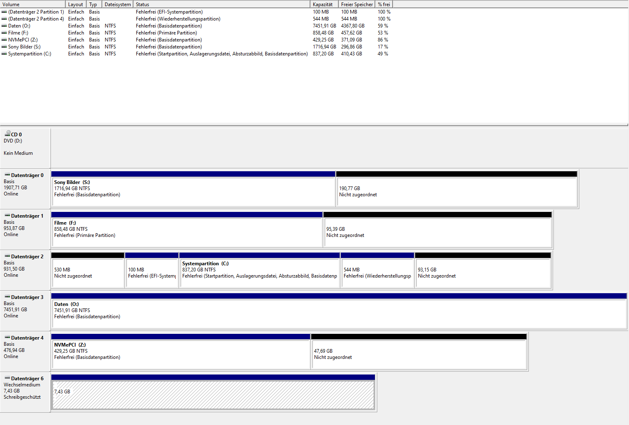Click the '86 %' free percentage cell
This screenshot has height=425, width=629.
[x=383, y=40]
